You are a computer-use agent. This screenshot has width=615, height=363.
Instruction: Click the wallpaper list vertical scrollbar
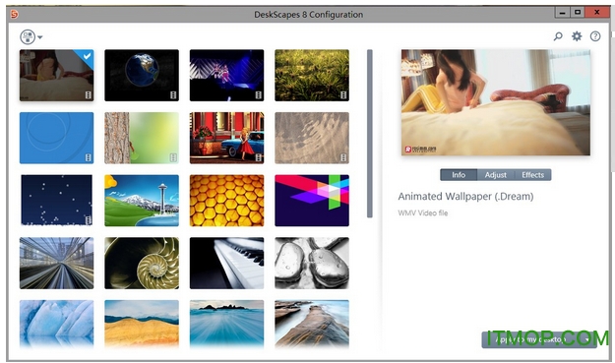point(369,133)
